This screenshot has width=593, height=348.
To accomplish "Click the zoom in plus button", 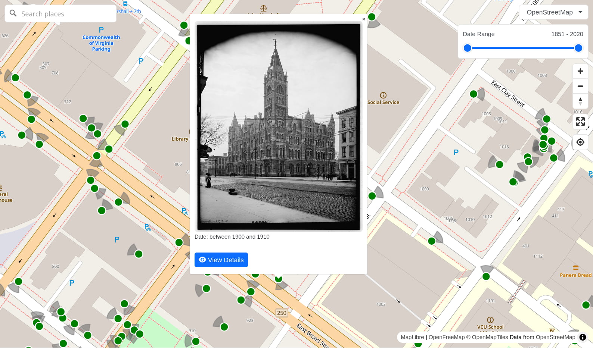I will coord(580,71).
